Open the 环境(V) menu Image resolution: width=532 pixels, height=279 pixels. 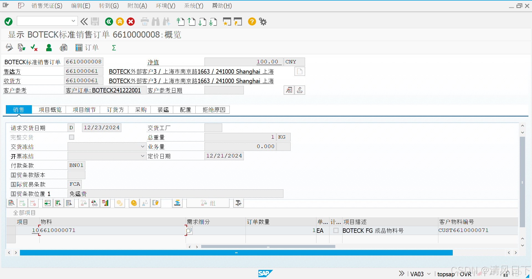165,6
